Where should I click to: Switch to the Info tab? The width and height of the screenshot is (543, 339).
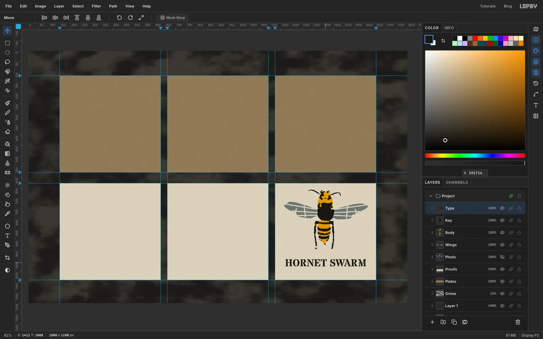(449, 28)
